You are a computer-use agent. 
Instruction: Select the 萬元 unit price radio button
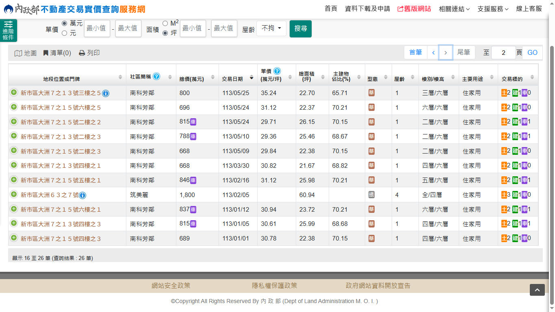point(64,24)
